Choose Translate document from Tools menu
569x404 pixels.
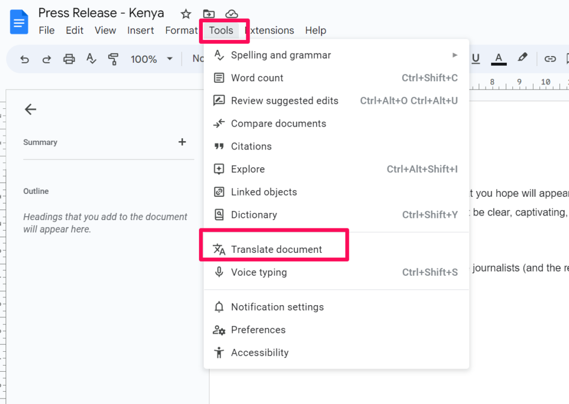click(276, 250)
